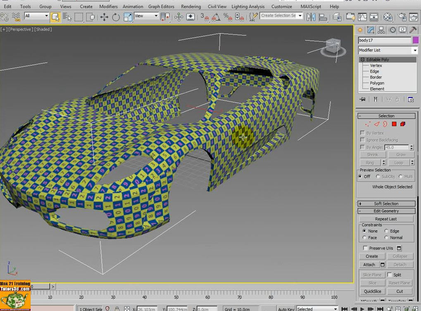Click the Repeat Last button
Screen dimensions: 421x311
point(386,219)
